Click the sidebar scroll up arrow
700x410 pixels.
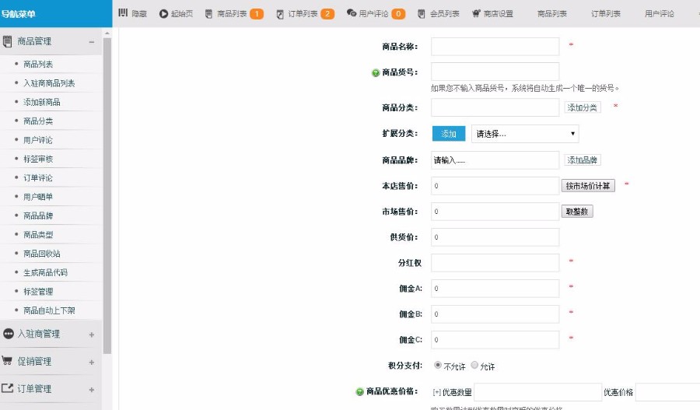107,33
